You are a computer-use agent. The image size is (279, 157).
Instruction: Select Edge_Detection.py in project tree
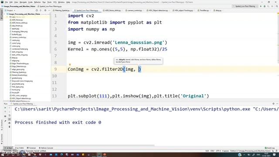19,66
